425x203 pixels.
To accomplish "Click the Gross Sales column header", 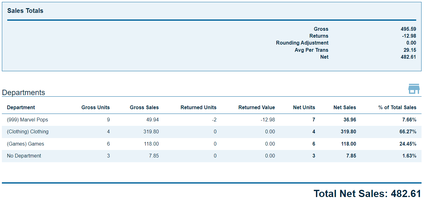I will [x=144, y=107].
